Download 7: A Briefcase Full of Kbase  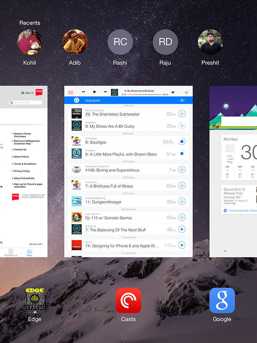click(x=182, y=185)
